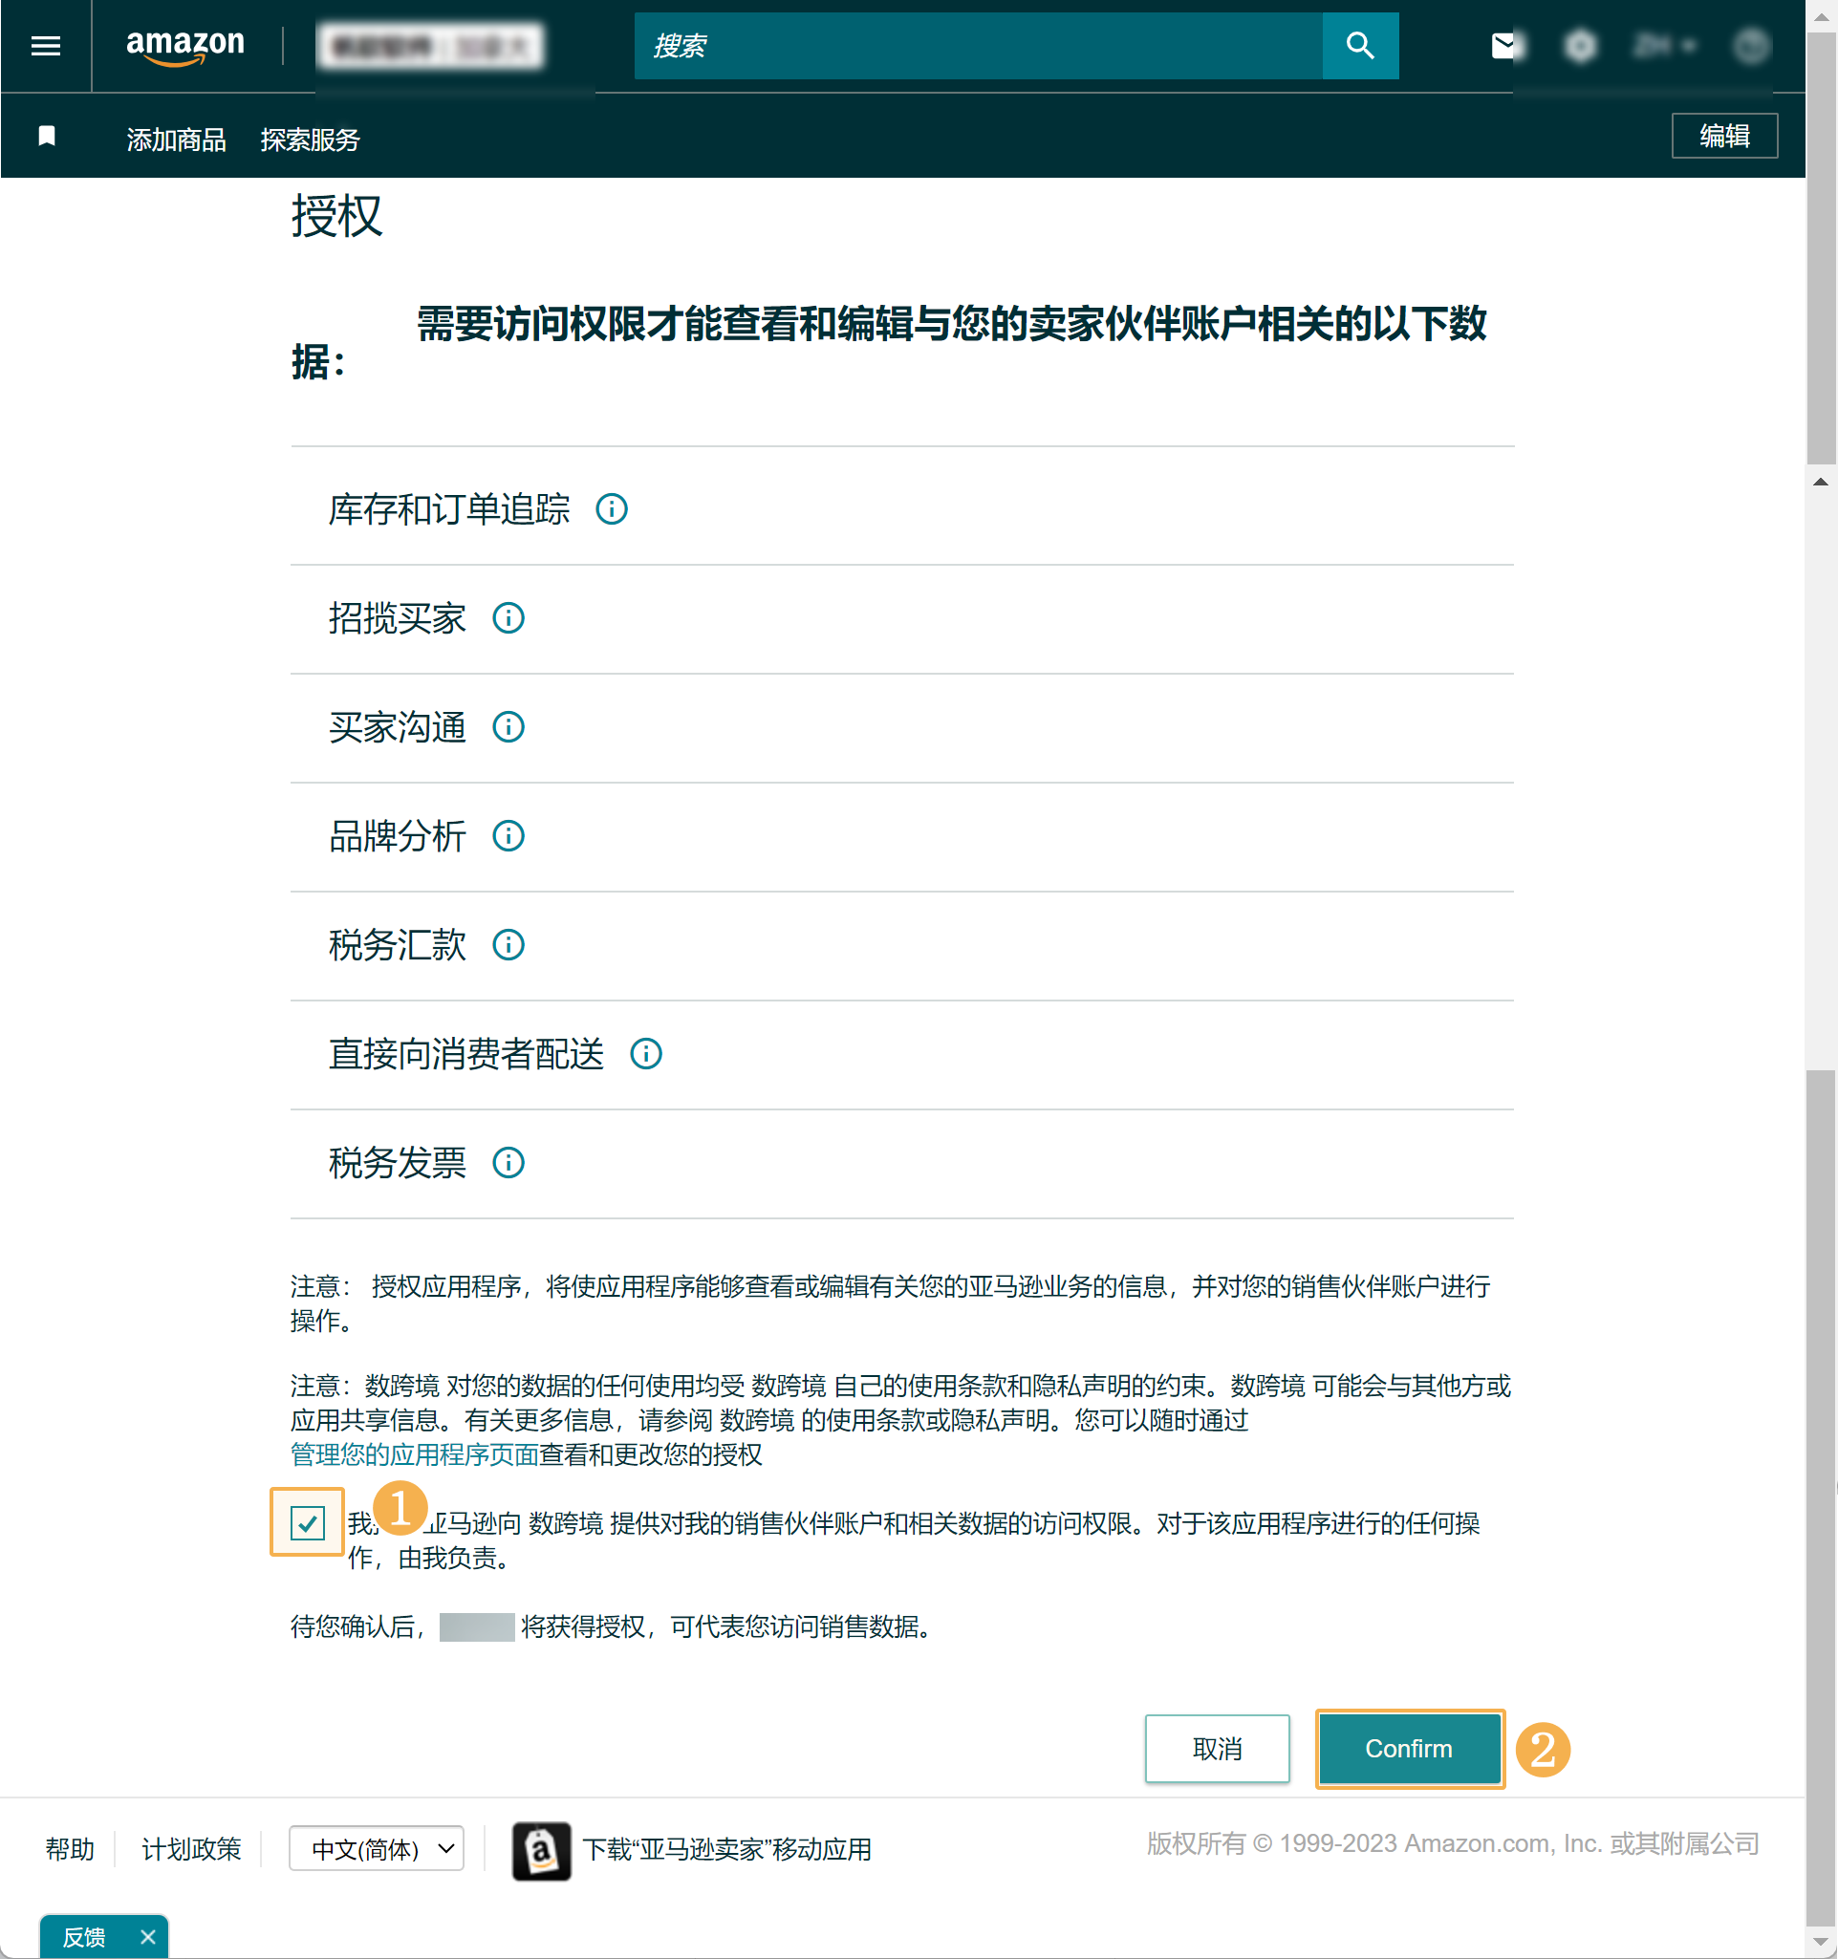The width and height of the screenshot is (1838, 1959).
Task: Open 管理您的应用程序页面 link
Action: click(414, 1454)
